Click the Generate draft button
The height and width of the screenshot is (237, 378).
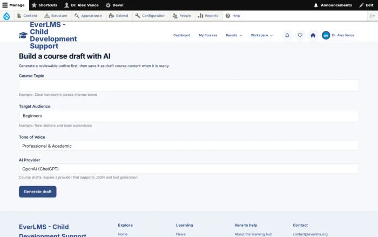[x=38, y=192]
